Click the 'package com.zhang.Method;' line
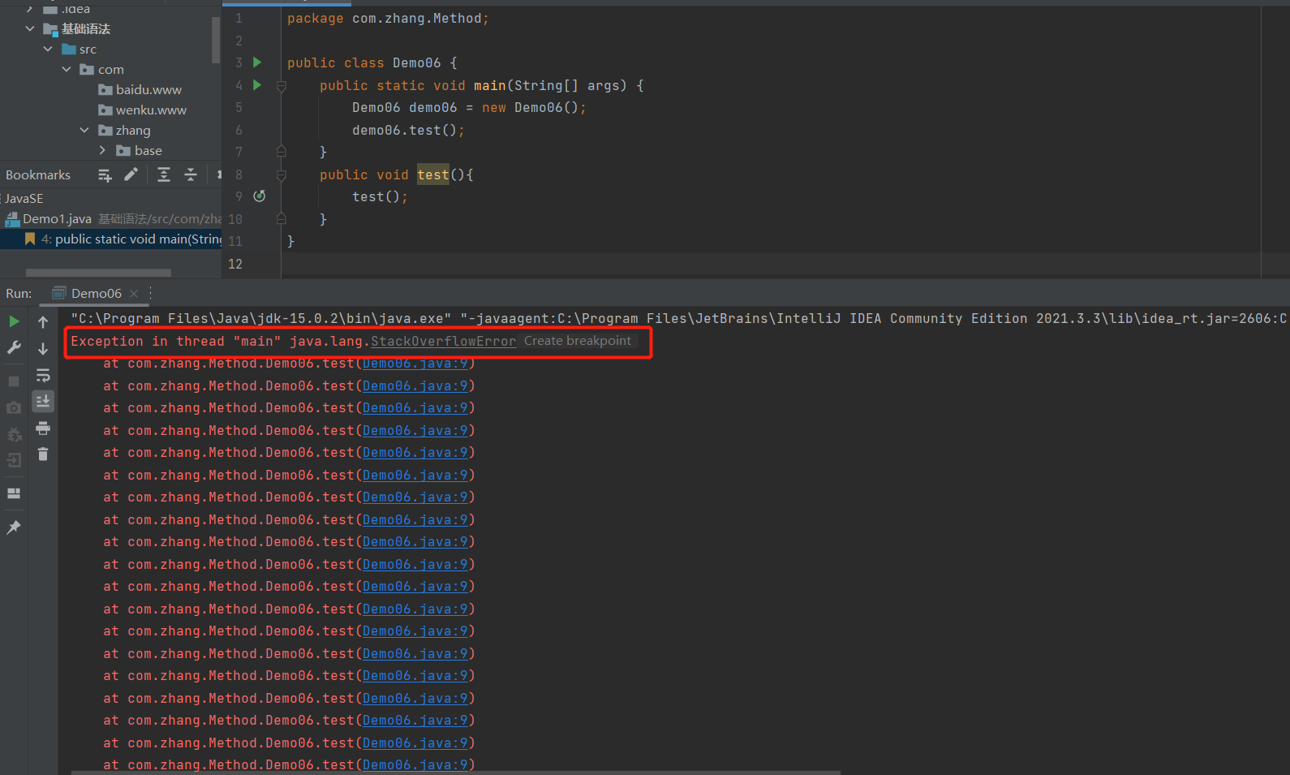This screenshot has width=1290, height=775. (388, 19)
